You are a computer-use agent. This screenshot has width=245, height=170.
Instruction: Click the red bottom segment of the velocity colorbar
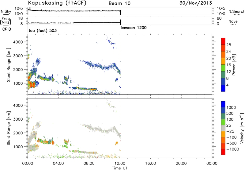tap(223, 152)
